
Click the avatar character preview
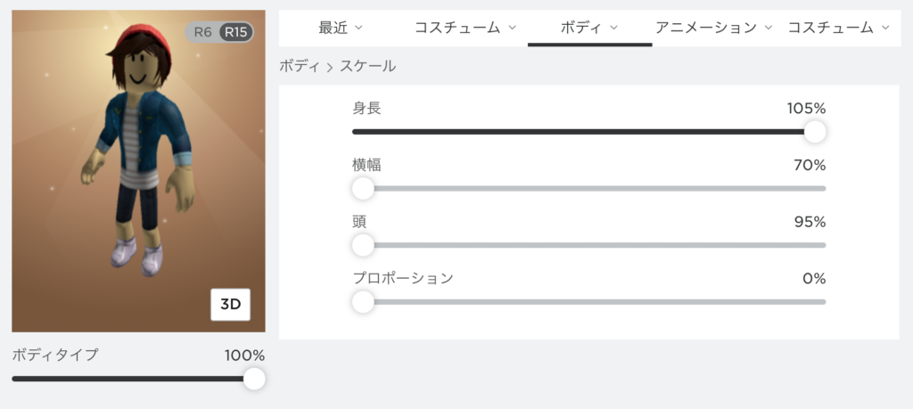(138, 148)
